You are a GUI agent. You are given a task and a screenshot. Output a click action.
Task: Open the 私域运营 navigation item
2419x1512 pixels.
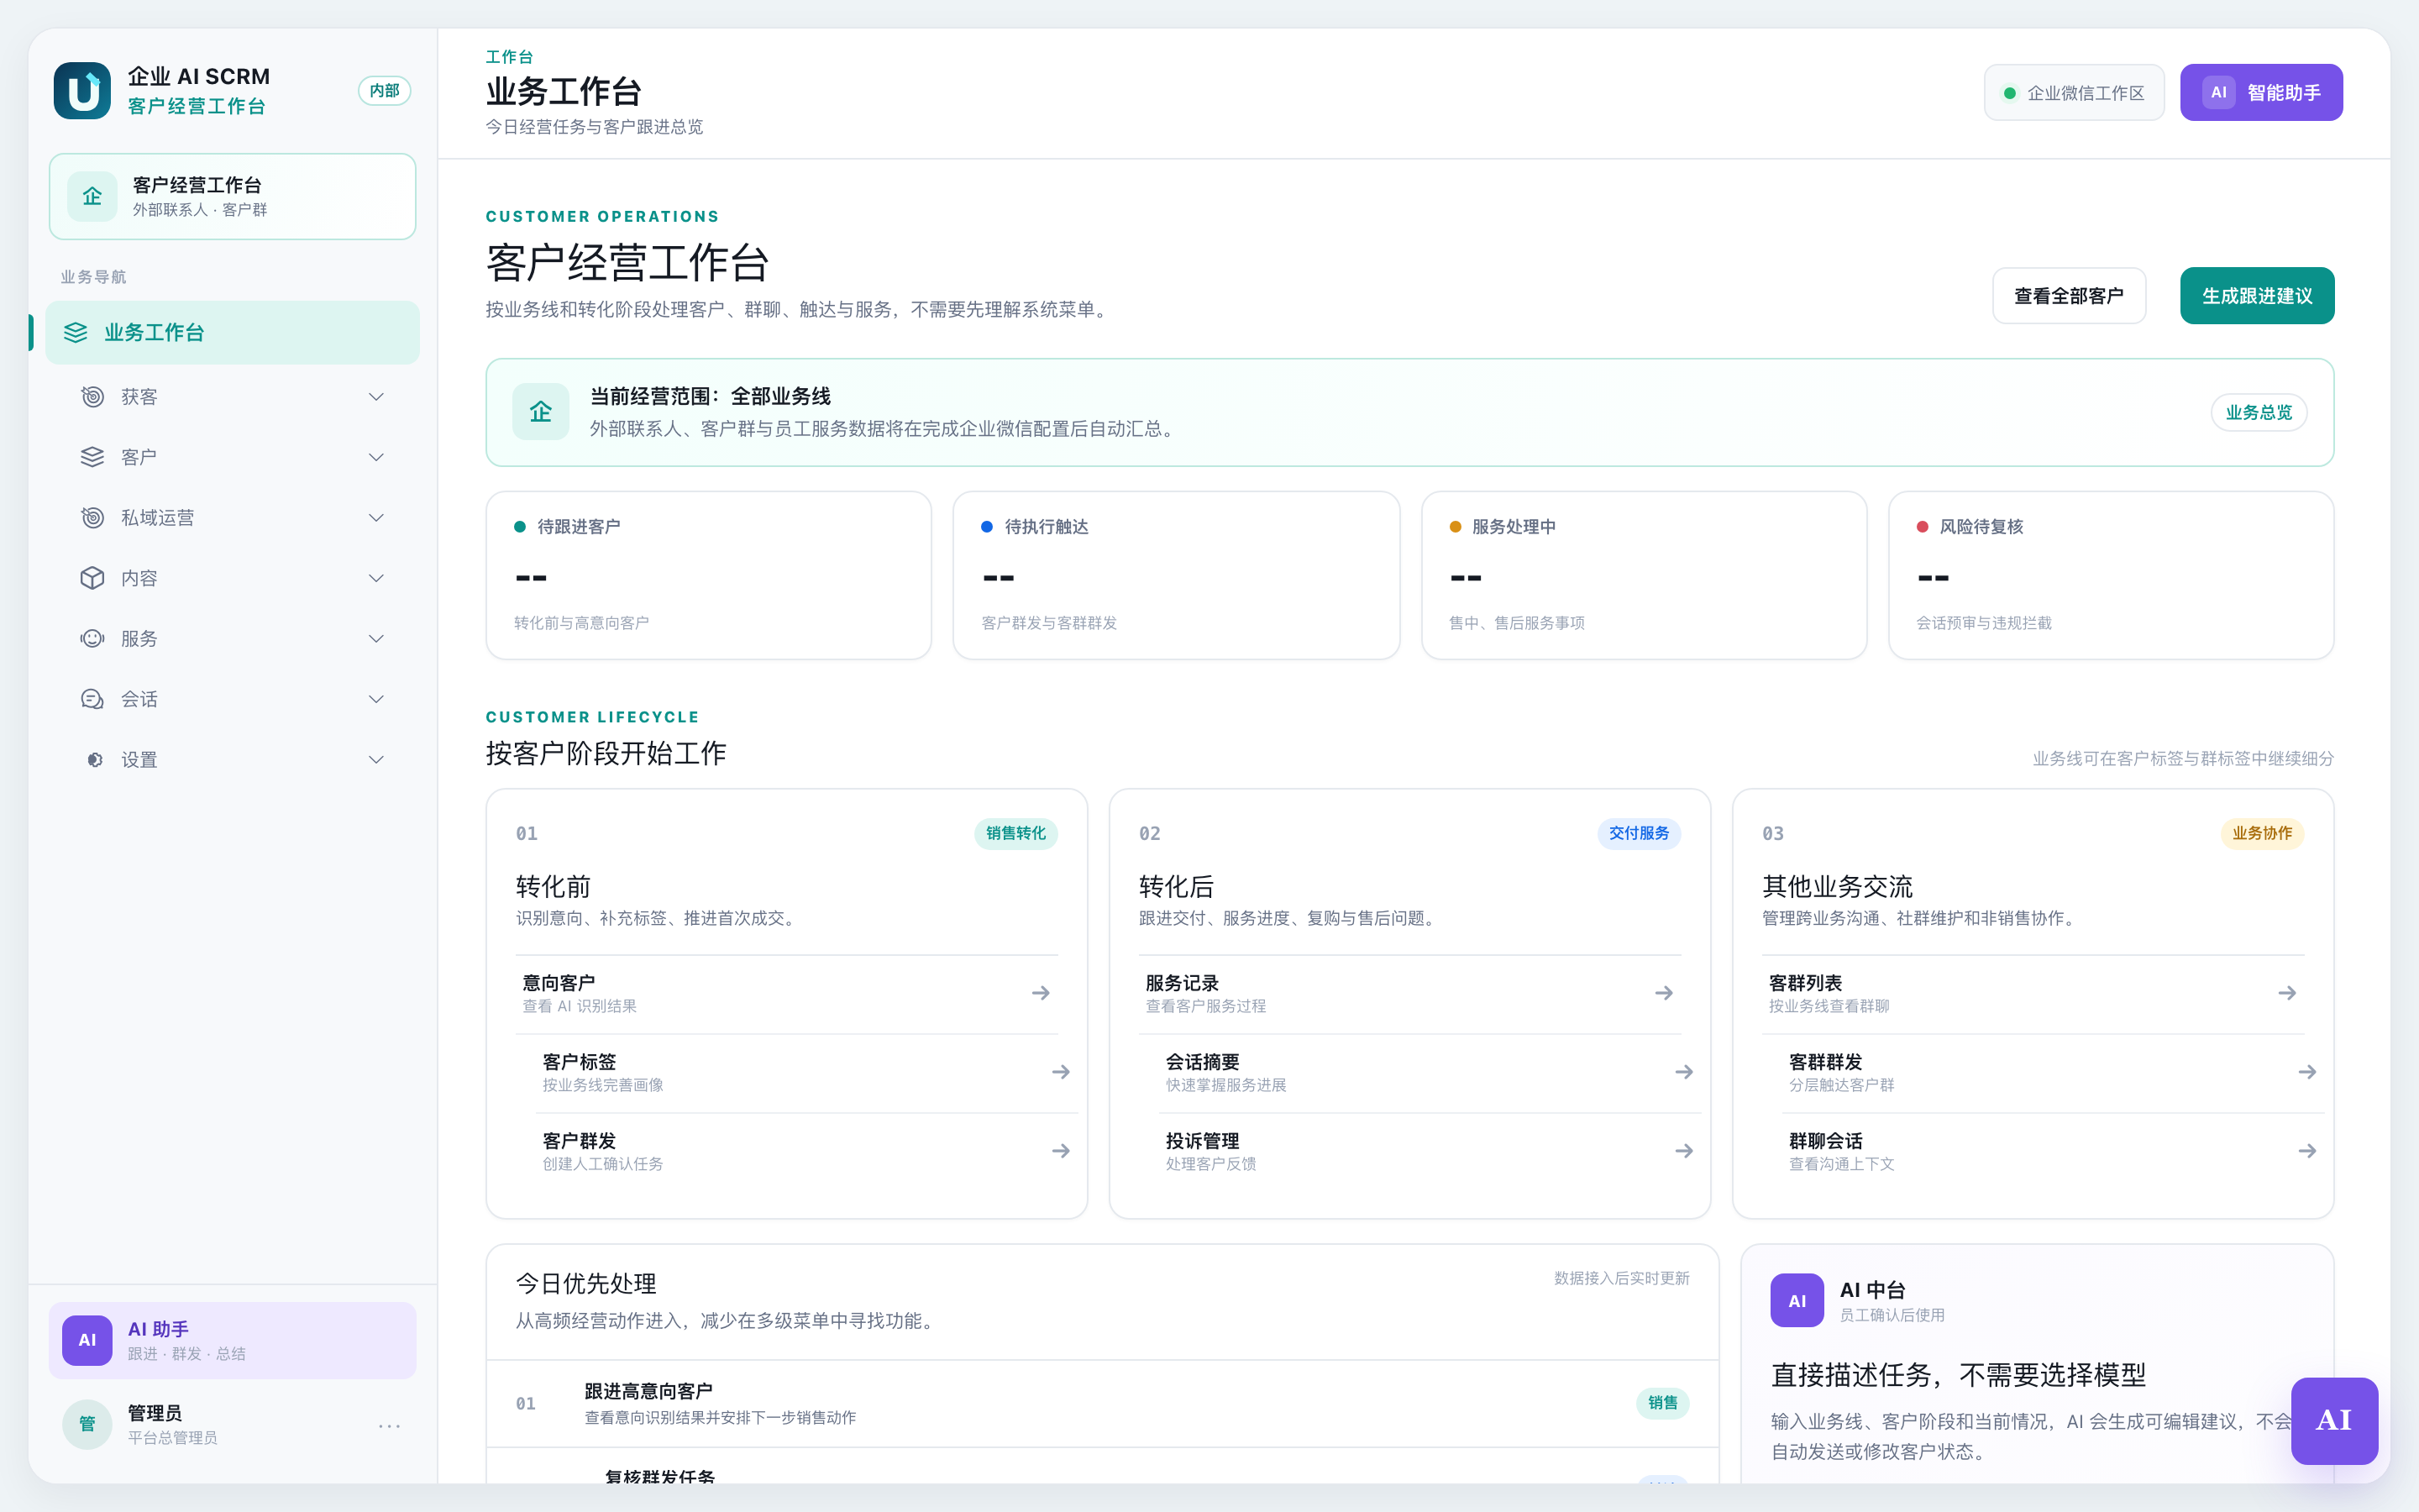pyautogui.click(x=232, y=518)
